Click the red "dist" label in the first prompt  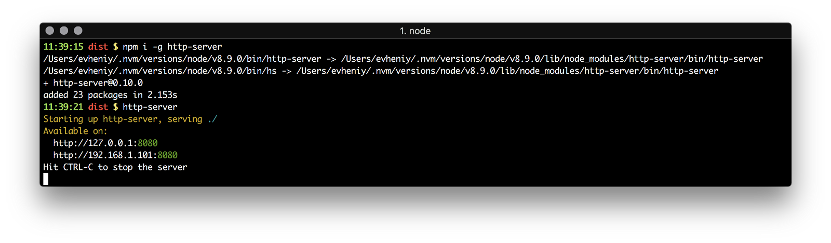[98, 47]
